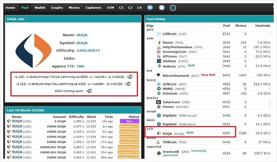
Task: Open the SUQA row for block 12 633
Action: pos(73,127)
